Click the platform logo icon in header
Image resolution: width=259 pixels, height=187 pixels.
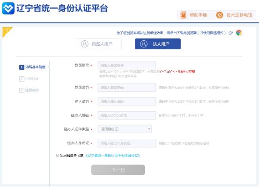coord(8,8)
